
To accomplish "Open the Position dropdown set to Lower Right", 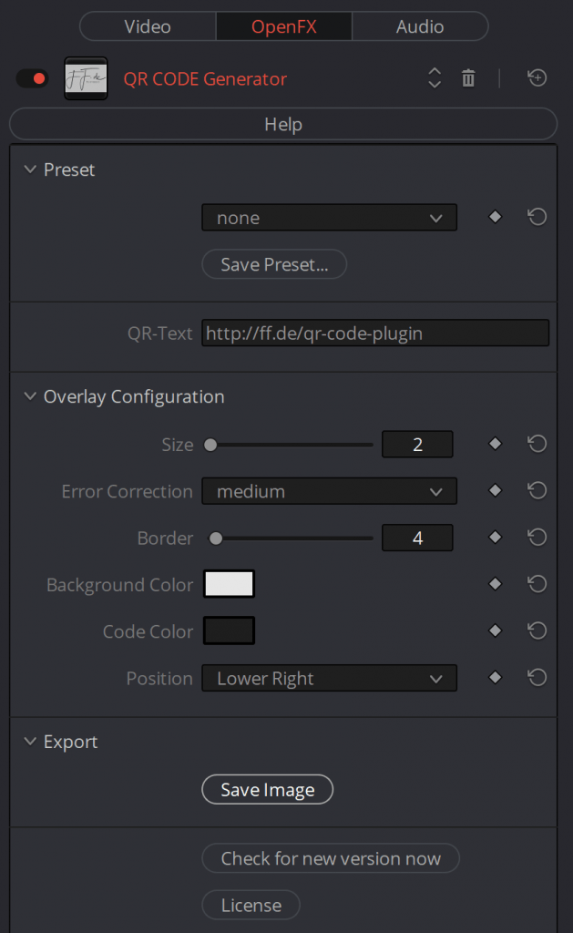I will 329,678.
